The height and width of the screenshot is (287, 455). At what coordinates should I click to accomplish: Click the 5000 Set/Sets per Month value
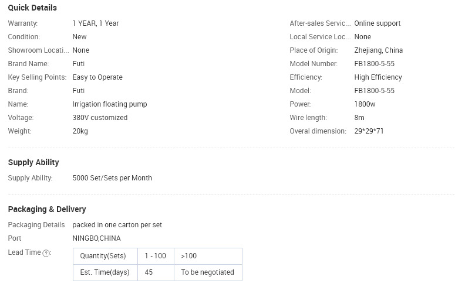(112, 178)
